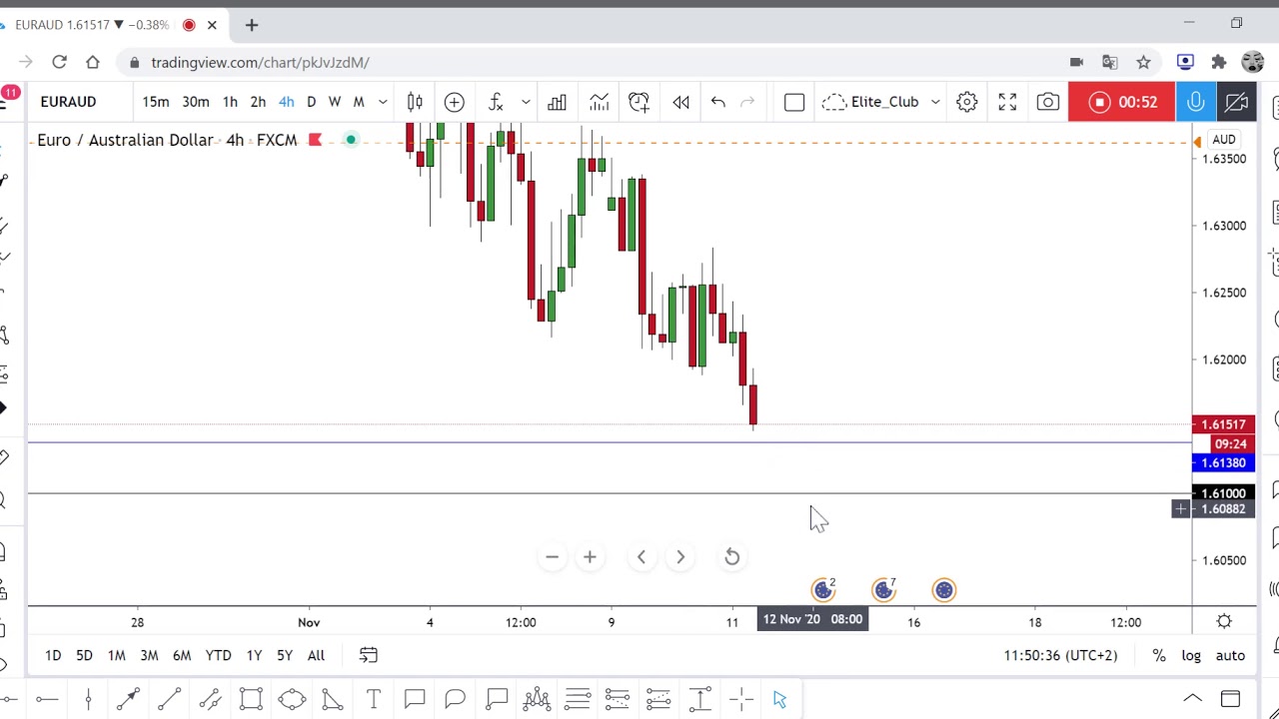Toggle auto scale mode
The width and height of the screenshot is (1279, 719).
[x=1230, y=655]
